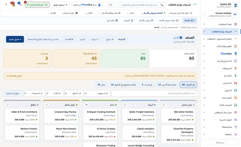Click the 'اعرض التجديدات' link

click(x=14, y=76)
